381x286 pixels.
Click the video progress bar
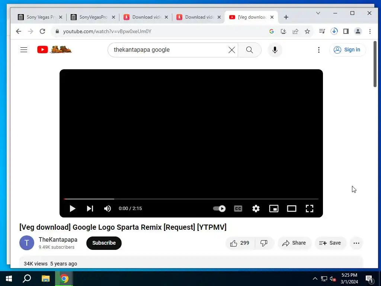click(191, 199)
